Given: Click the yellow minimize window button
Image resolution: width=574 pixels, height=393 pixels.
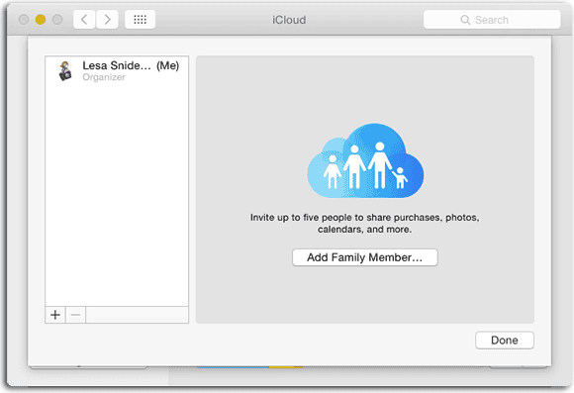Looking at the screenshot, I should tap(41, 20).
